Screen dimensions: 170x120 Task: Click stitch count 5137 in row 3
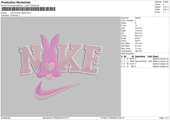point(132,64)
